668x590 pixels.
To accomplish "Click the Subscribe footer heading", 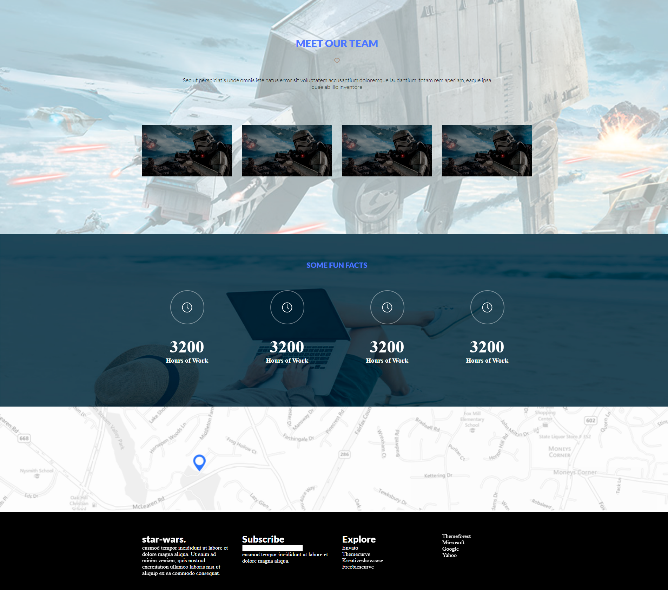I will (x=263, y=539).
